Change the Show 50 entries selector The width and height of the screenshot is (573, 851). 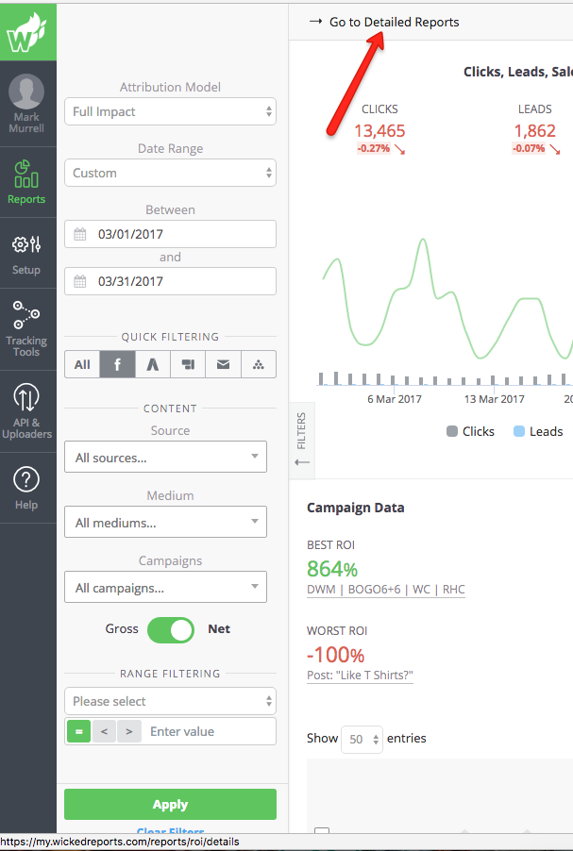pyautogui.click(x=362, y=739)
